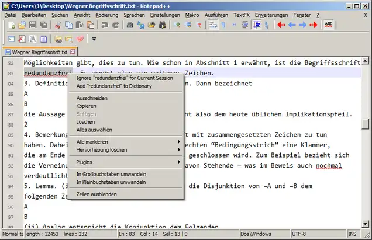This screenshot has height=240, width=372.
Task: Click the red PDF document toolbar icon
Action: click(x=22, y=39)
